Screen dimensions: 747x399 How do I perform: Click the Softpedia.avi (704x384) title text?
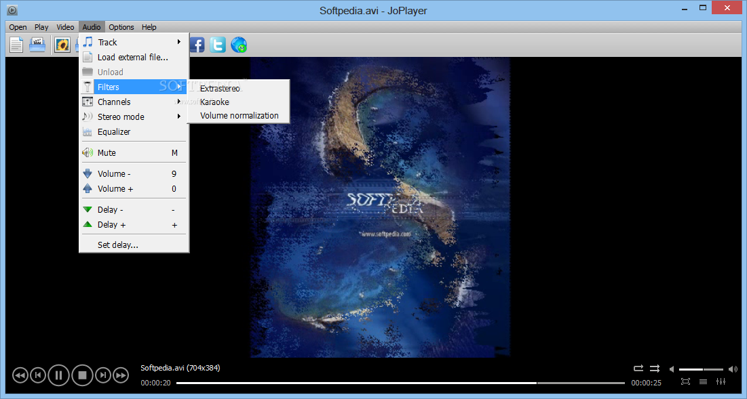[x=180, y=368]
